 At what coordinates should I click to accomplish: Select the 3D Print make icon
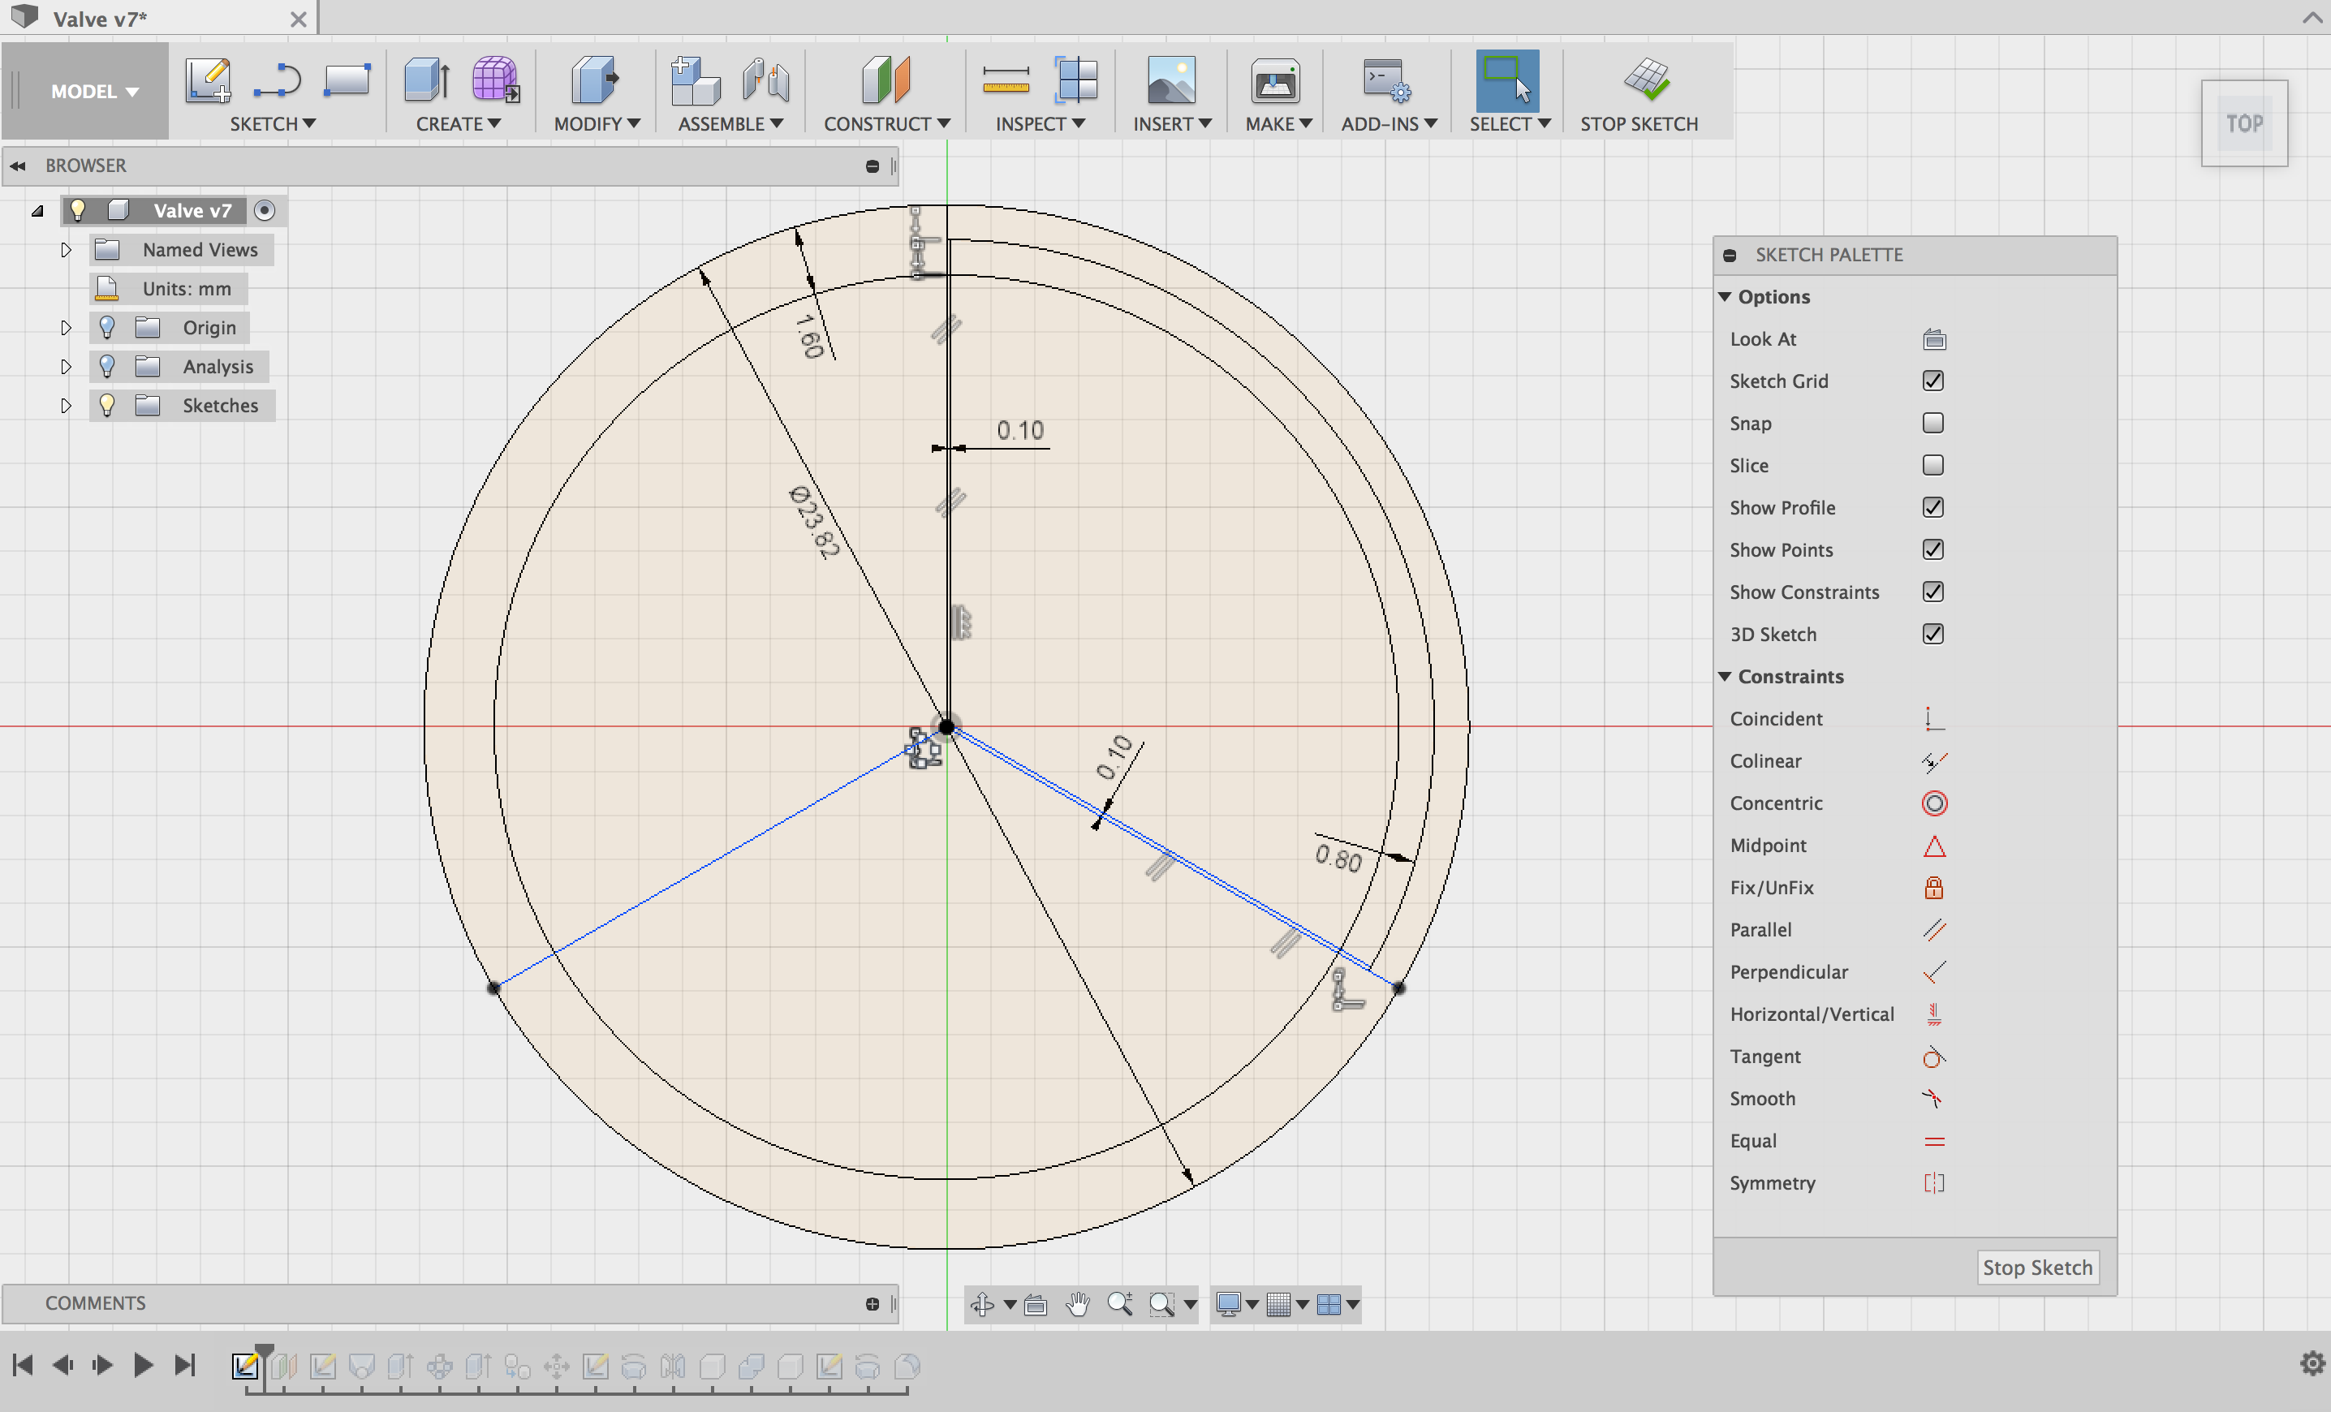pos(1275,80)
